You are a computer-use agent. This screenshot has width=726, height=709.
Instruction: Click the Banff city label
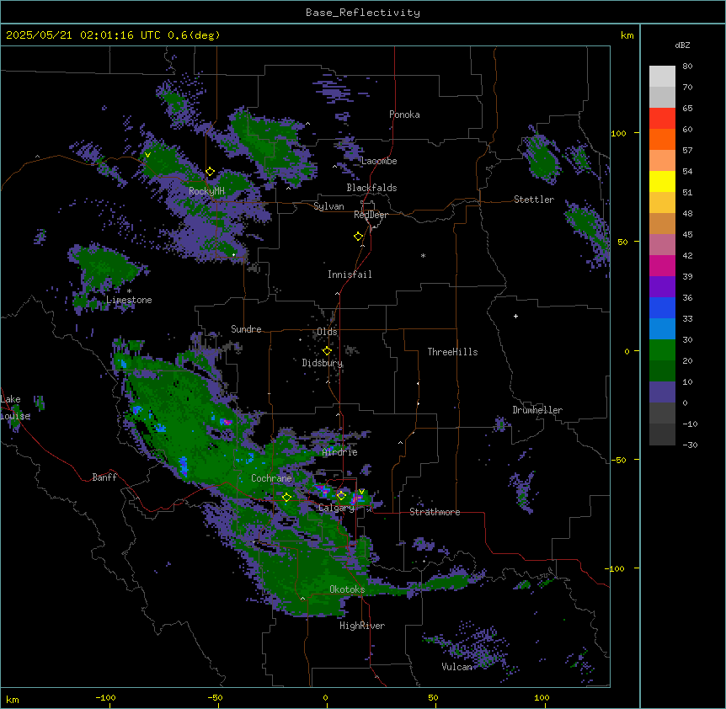(x=104, y=477)
